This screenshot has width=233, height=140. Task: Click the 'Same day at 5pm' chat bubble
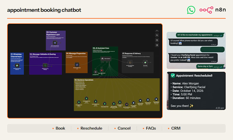tap(210, 66)
